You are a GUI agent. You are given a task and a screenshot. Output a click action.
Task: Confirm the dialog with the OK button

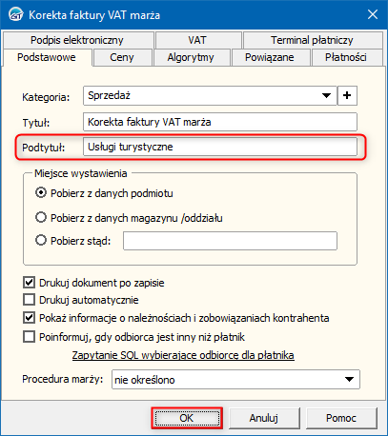(187, 418)
